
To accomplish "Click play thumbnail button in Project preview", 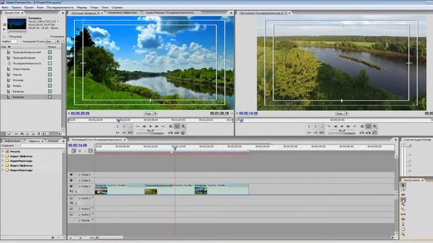I will pos(5,29).
